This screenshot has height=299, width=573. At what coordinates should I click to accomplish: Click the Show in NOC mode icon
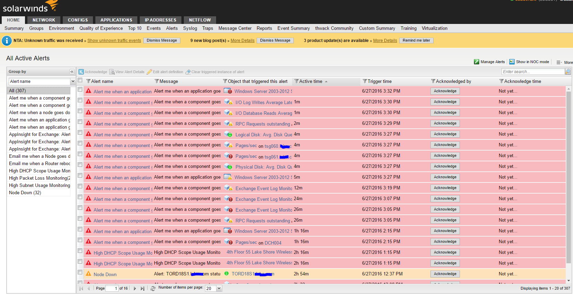(x=512, y=62)
